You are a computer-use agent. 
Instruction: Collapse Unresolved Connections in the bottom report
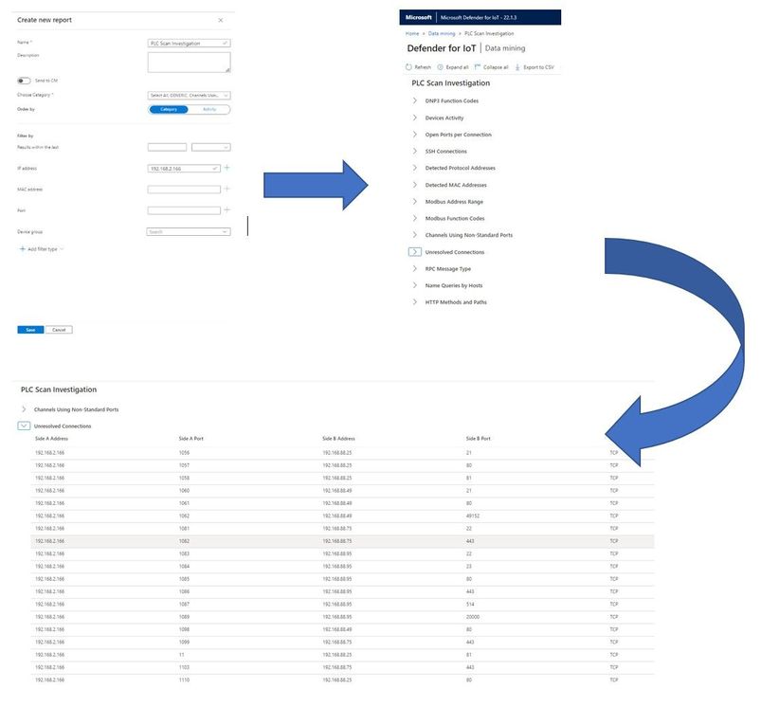click(24, 425)
